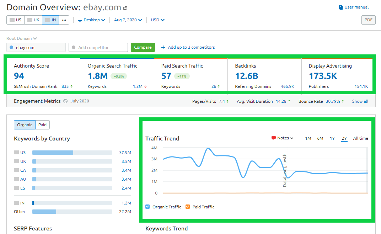The image size is (381, 234).
Task: Click the AU country link
Action: [23, 179]
